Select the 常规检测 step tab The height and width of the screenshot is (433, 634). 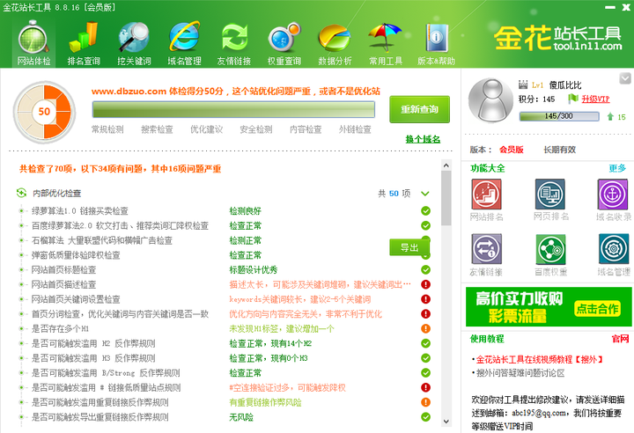point(107,129)
